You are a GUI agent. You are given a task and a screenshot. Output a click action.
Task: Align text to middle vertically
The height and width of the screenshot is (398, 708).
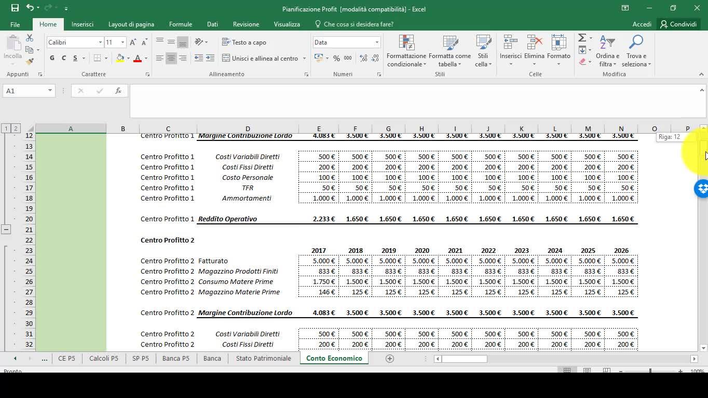tap(171, 42)
